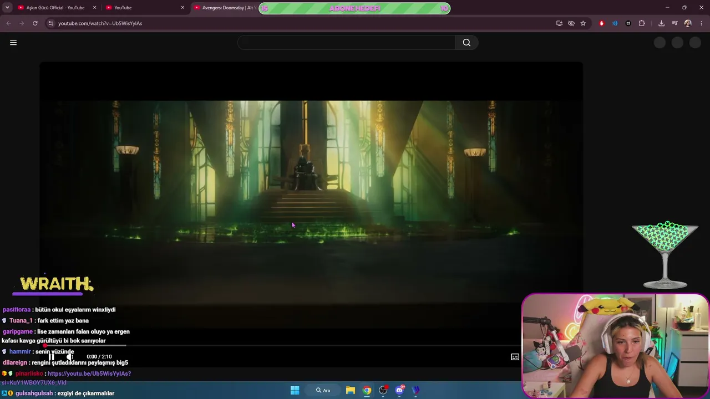Open the Chrome profile avatar
Image resolution: width=710 pixels, height=399 pixels.
coord(688,23)
